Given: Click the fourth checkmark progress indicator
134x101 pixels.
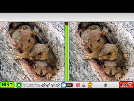Looking at the screenshot, I should [58, 85].
